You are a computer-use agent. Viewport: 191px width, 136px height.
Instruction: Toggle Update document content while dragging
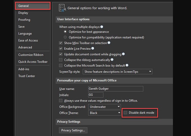61,54
